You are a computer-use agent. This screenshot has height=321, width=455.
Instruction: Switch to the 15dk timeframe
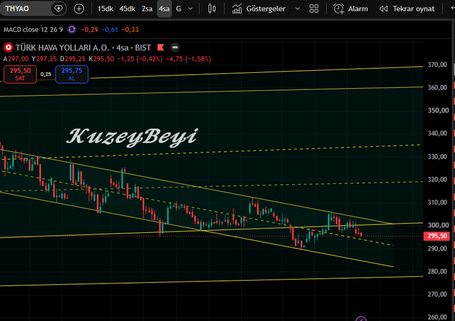105,9
